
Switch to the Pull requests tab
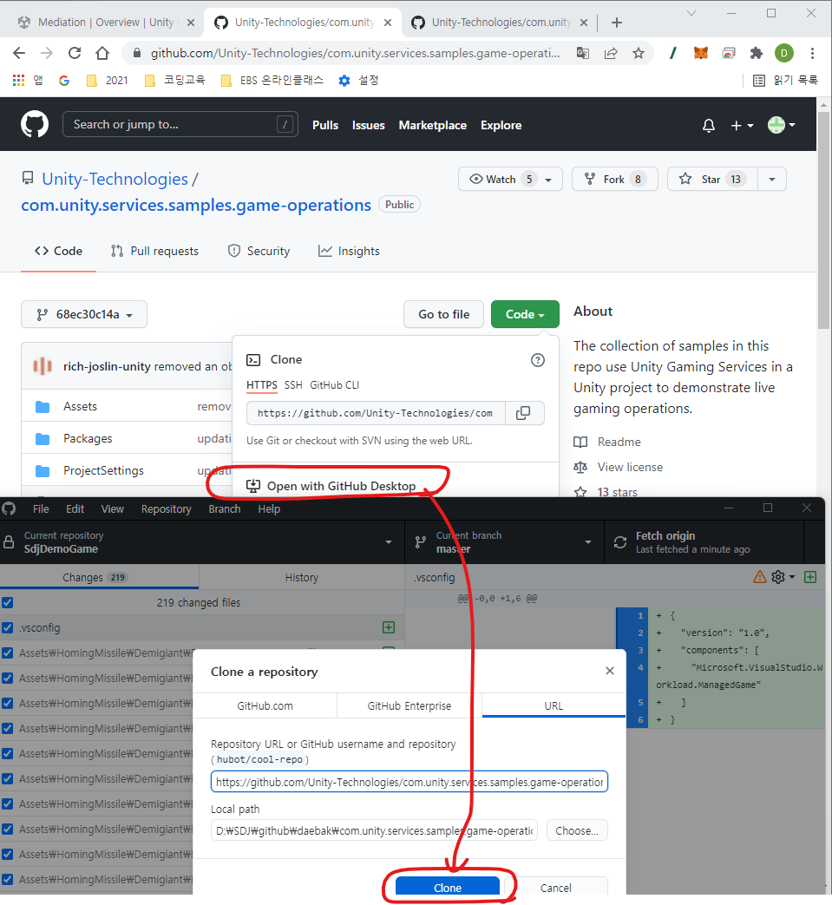click(x=154, y=251)
